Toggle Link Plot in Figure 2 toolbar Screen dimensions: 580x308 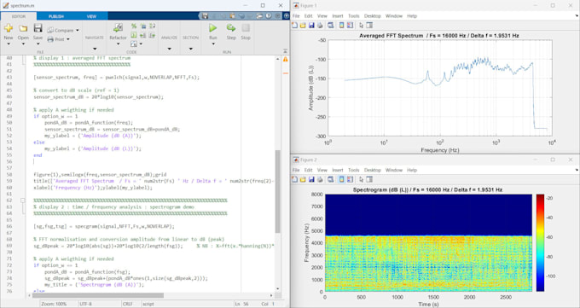click(x=330, y=179)
